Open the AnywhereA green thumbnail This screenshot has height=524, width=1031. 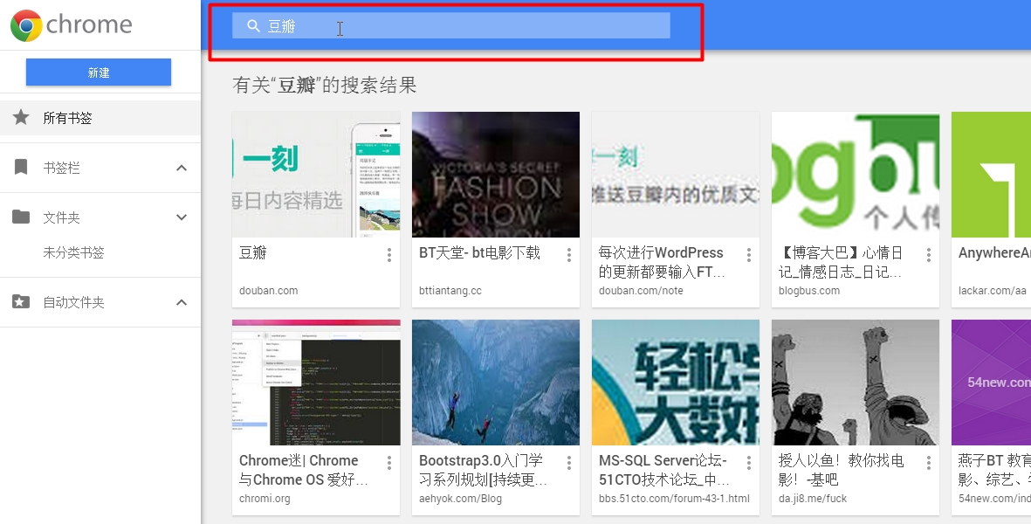click(x=991, y=174)
